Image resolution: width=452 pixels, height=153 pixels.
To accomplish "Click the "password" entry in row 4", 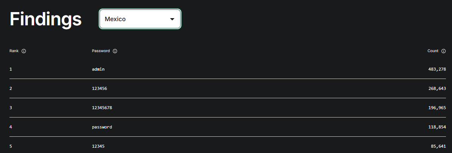I will (x=102, y=127).
